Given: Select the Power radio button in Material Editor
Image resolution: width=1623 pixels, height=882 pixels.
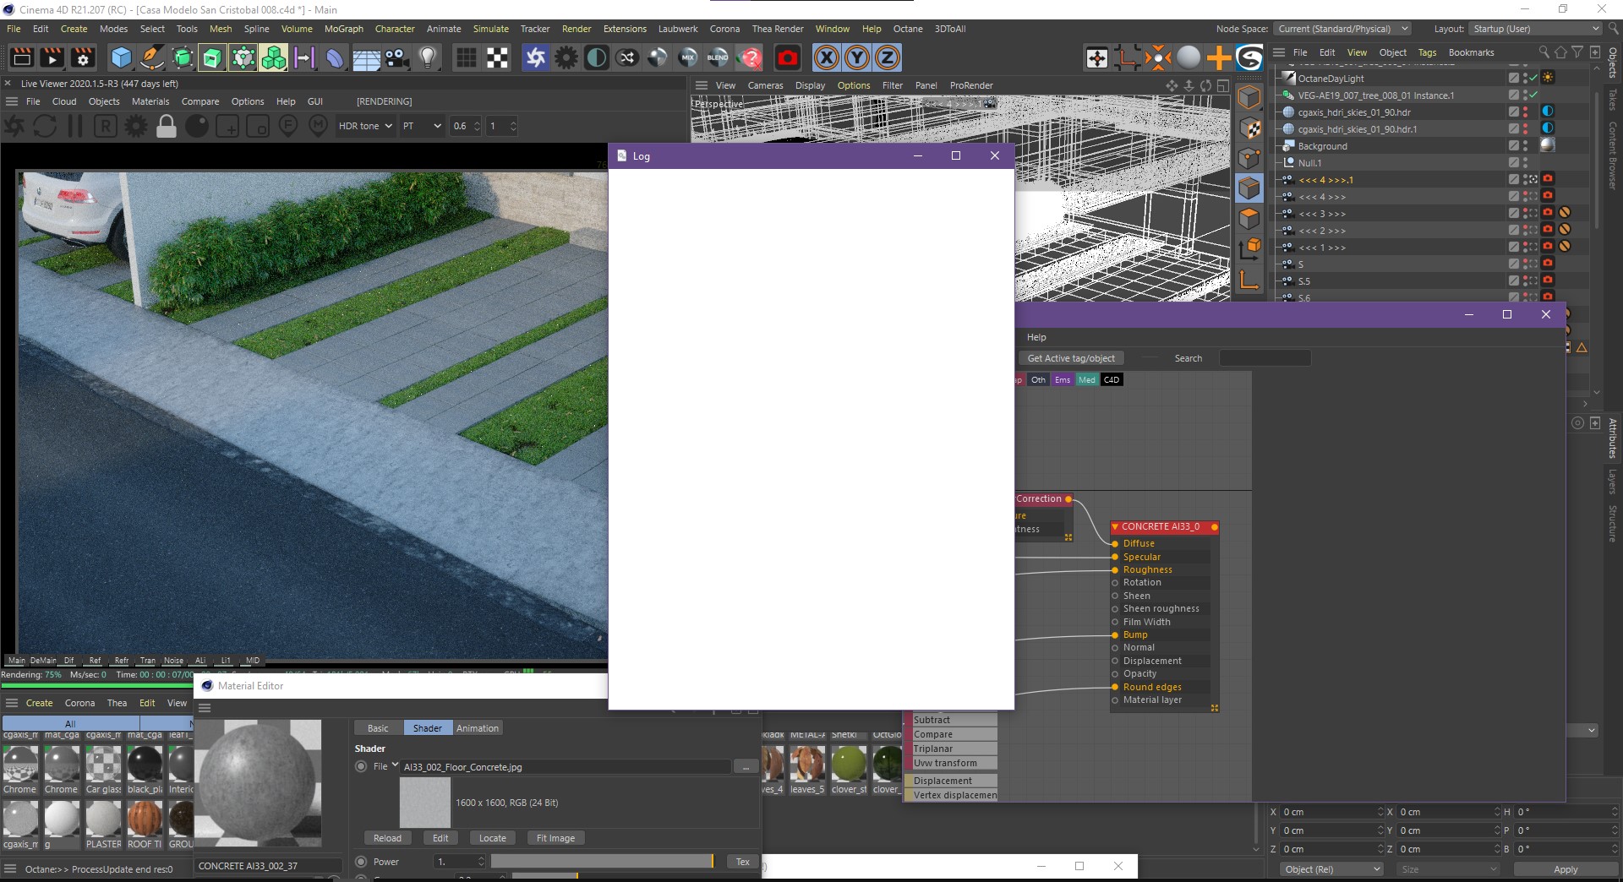Looking at the screenshot, I should point(361,862).
